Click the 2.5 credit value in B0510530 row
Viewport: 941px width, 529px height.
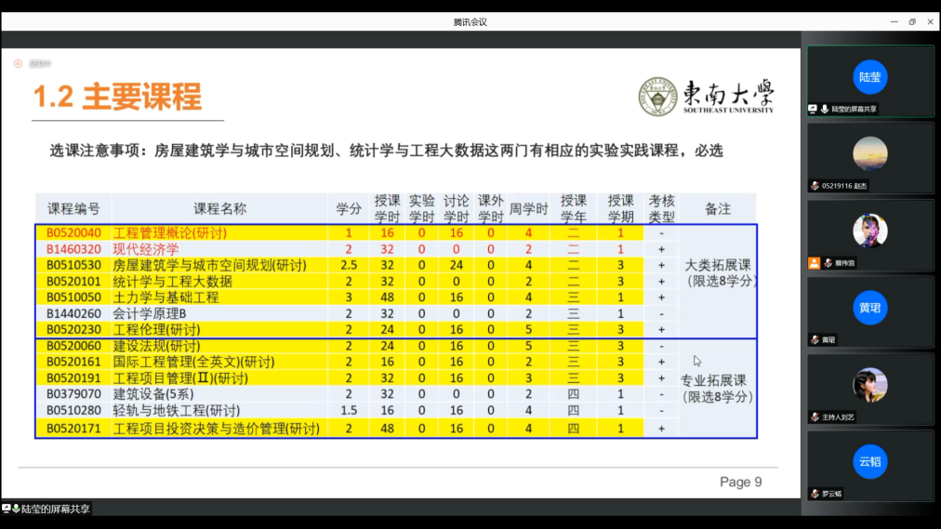(348, 265)
